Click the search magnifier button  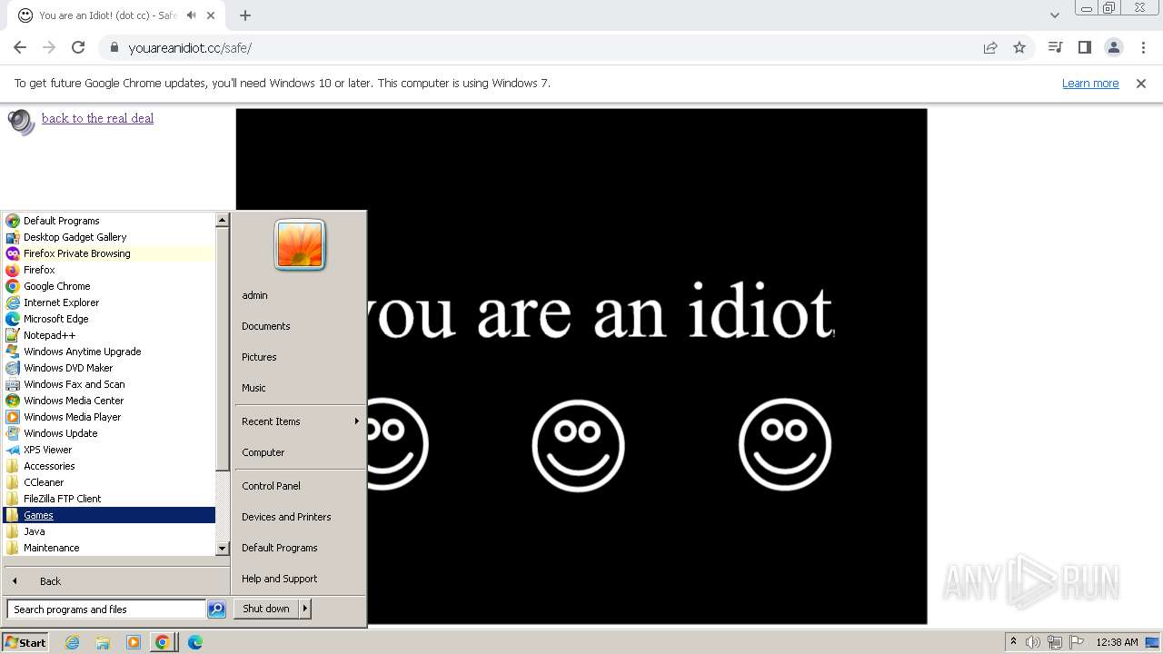click(x=216, y=609)
